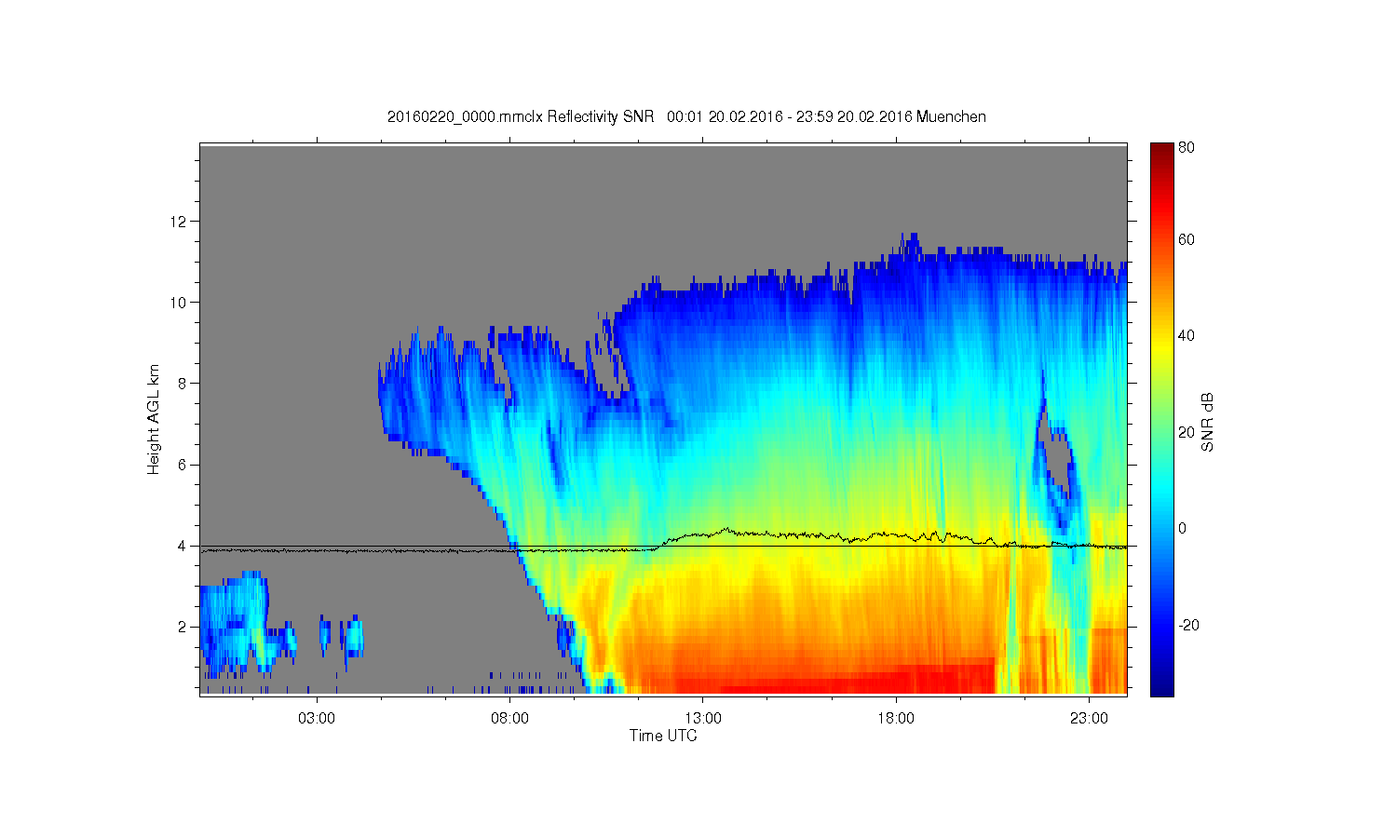
Task: Click the 'Time UTC' x-axis label
Action: (x=663, y=736)
